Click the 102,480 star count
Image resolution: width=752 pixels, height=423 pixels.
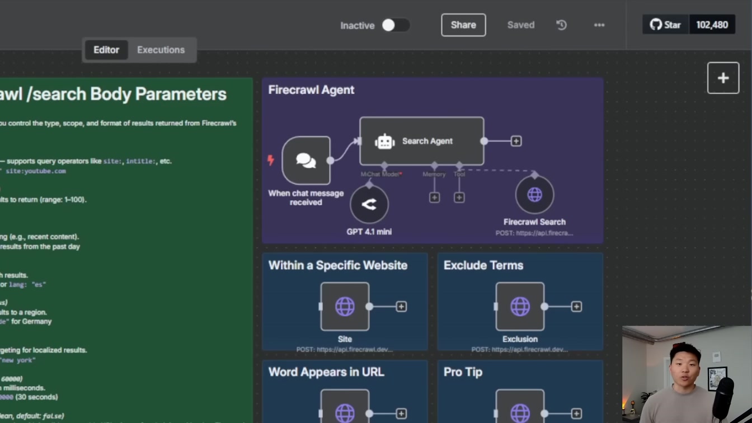click(712, 25)
